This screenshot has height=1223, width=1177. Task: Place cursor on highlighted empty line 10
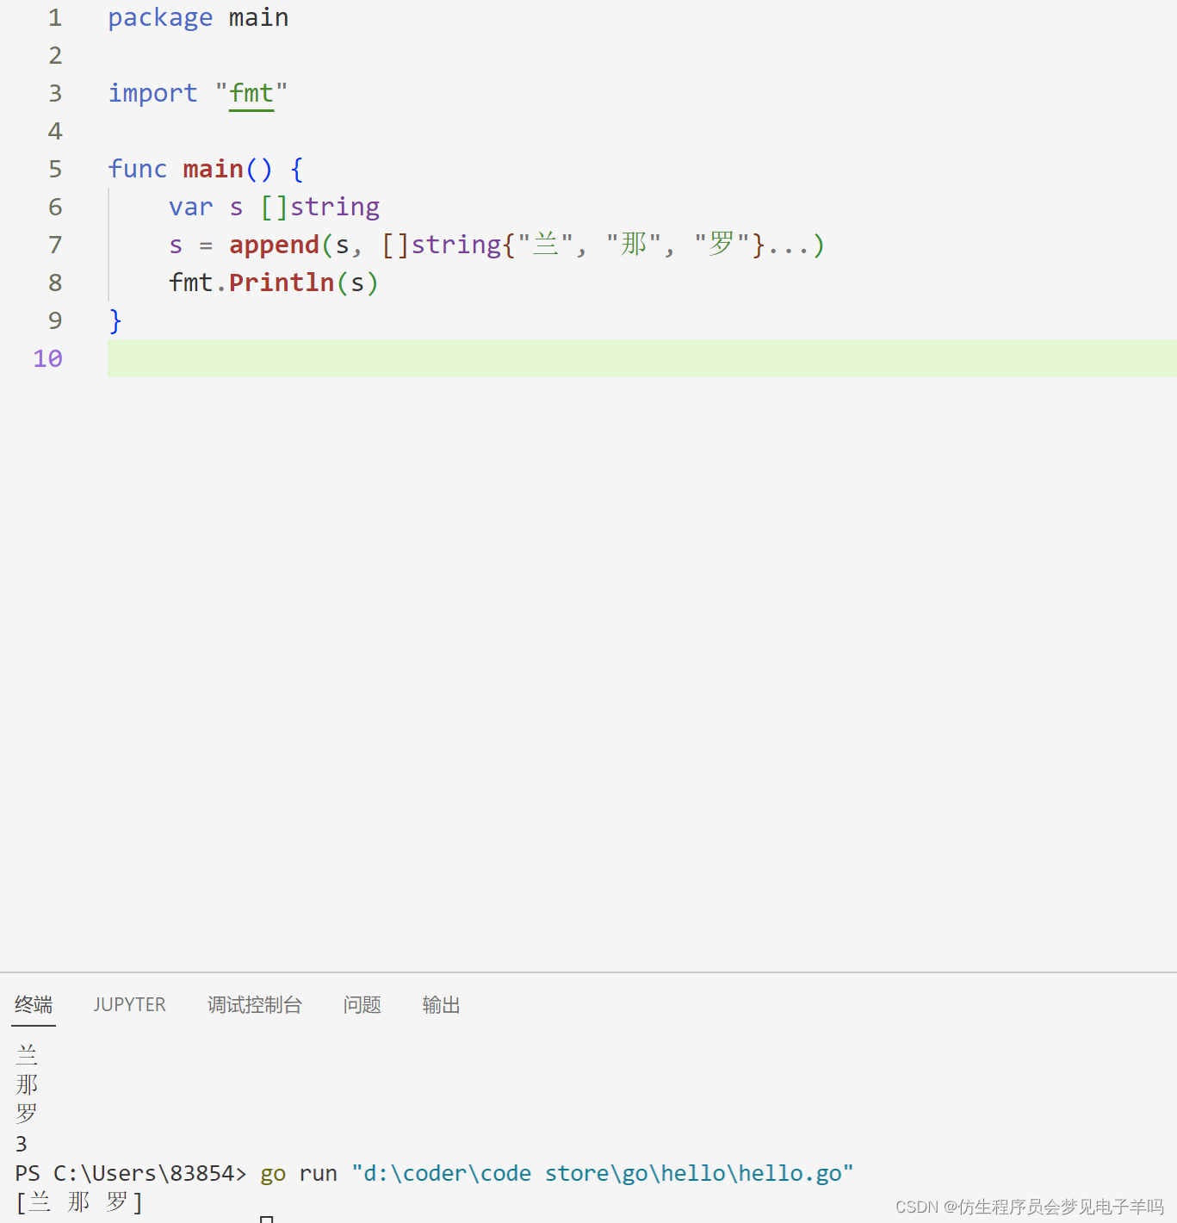pyautogui.click(x=641, y=358)
